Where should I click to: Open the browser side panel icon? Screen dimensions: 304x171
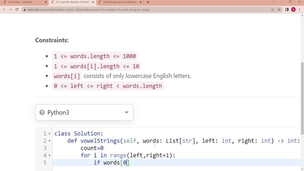[x=287, y=9]
